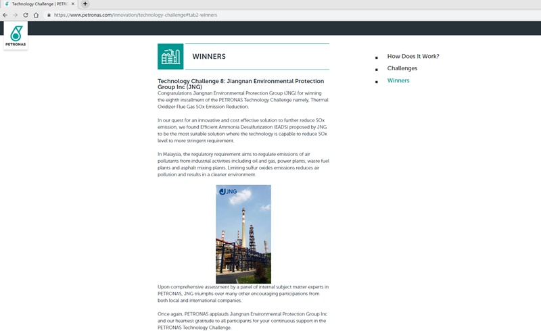Click the teal factory icon beside Winners

170,57
